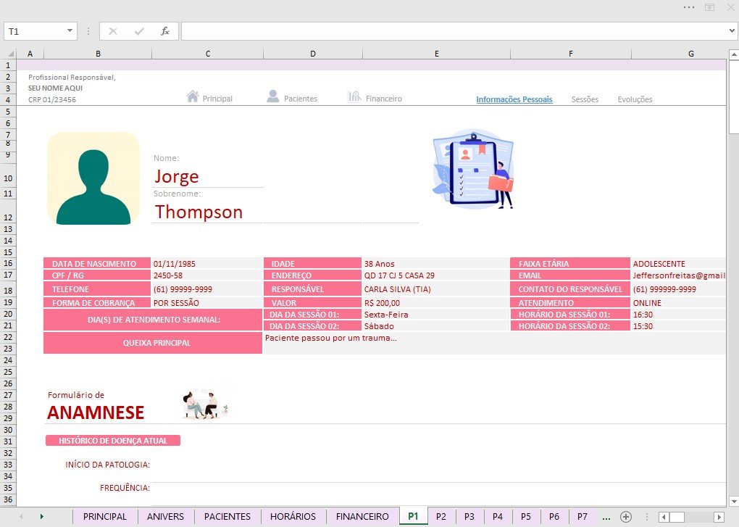Image resolution: width=739 pixels, height=527 pixels.
Task: Open the P4 sheet tab
Action: click(x=498, y=517)
